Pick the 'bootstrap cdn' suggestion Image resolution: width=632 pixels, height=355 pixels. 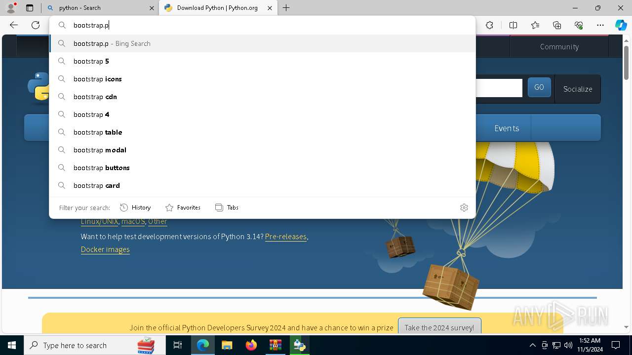[263, 97]
